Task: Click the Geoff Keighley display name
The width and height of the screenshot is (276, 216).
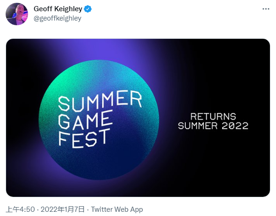Action: 58,9
